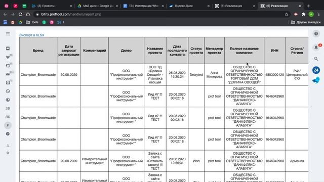Open the browser extensions puzzle icon

[x=303, y=14]
